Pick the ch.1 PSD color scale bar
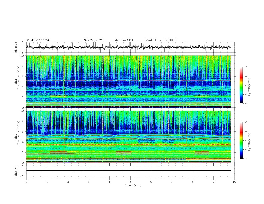 pyautogui.click(x=241, y=85)
